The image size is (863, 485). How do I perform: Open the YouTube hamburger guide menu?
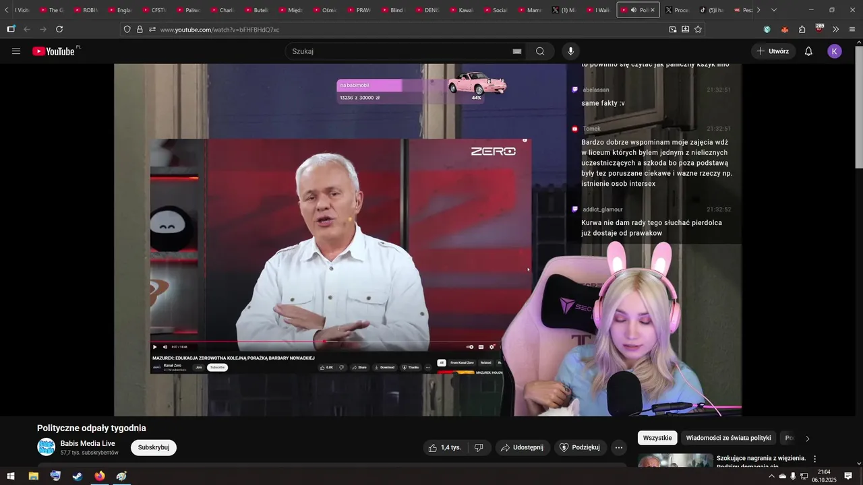(16, 51)
